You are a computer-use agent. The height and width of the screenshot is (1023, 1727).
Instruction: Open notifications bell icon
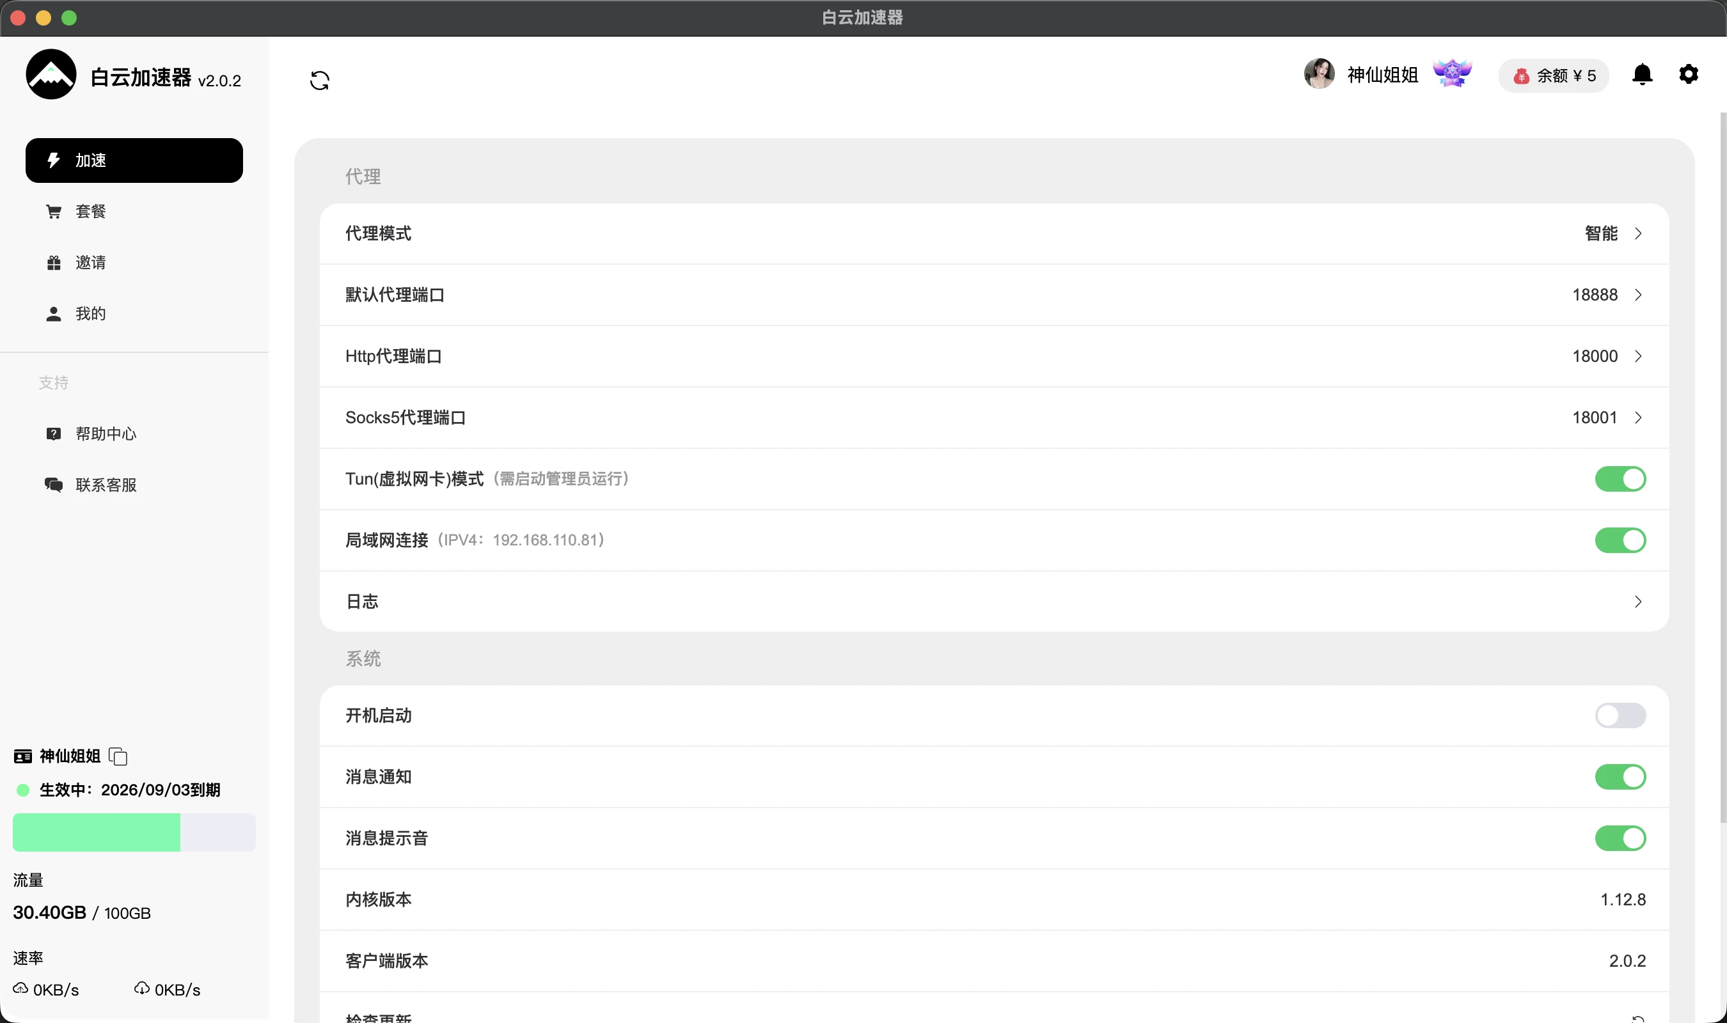click(1641, 74)
